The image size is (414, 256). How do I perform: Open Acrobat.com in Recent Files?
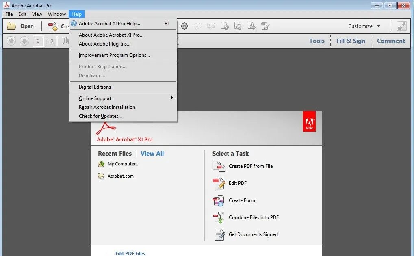point(116,176)
